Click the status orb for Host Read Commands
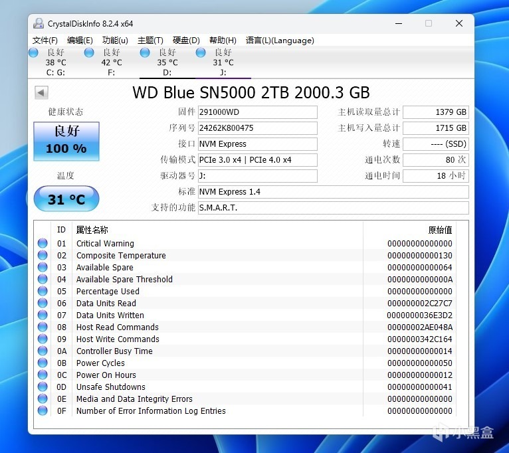Screen dimensions: 509x453 43,327
